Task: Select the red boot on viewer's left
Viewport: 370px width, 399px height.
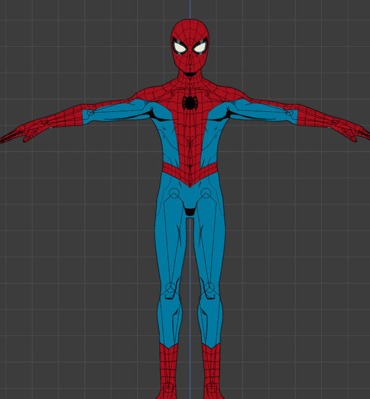Action: [x=168, y=372]
